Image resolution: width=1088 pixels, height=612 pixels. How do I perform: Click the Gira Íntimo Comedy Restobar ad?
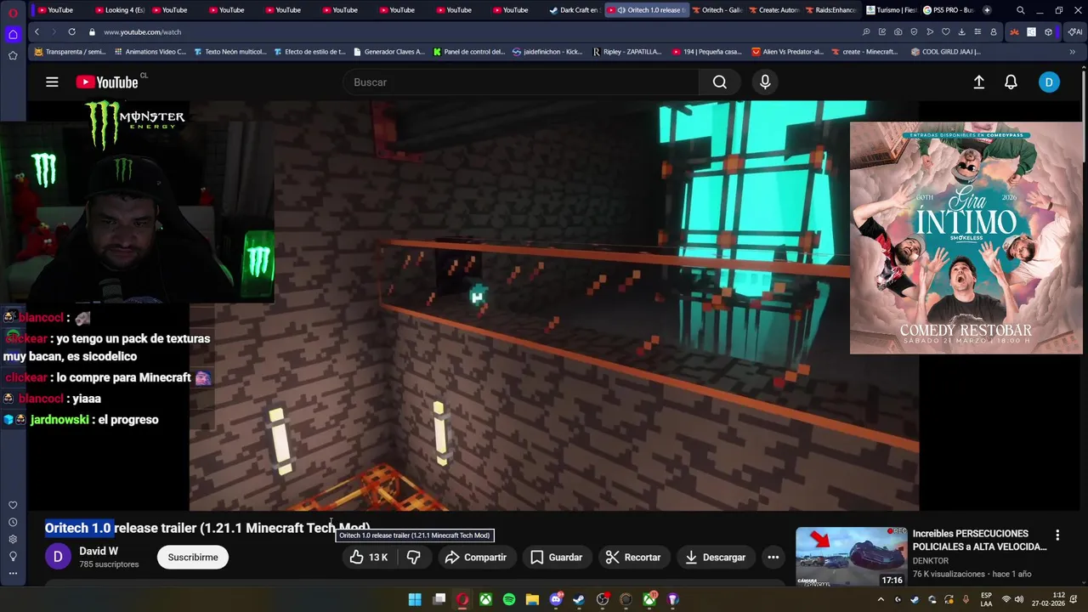point(966,238)
